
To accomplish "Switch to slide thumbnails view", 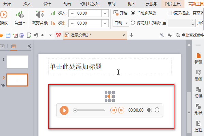I will click(x=14, y=46).
